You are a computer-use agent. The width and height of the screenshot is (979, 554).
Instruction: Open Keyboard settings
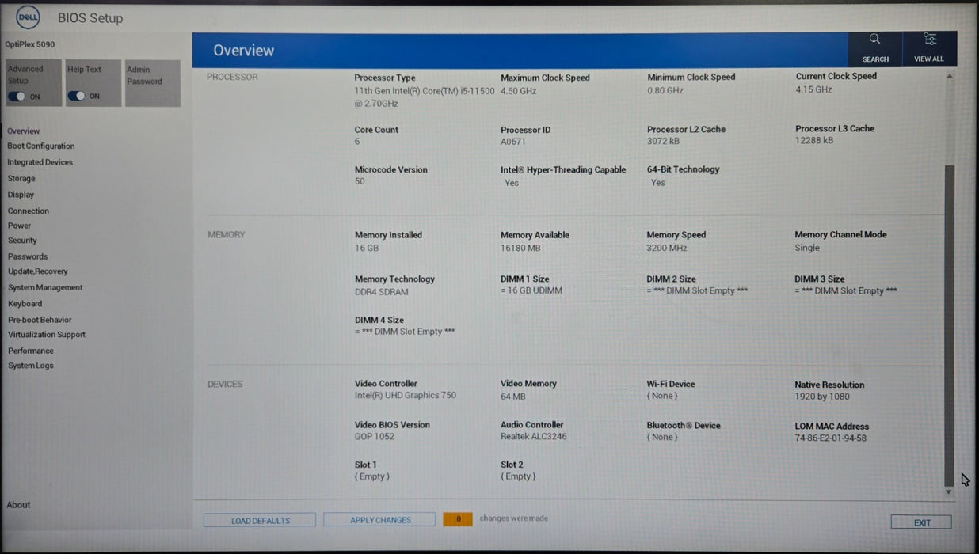(25, 304)
